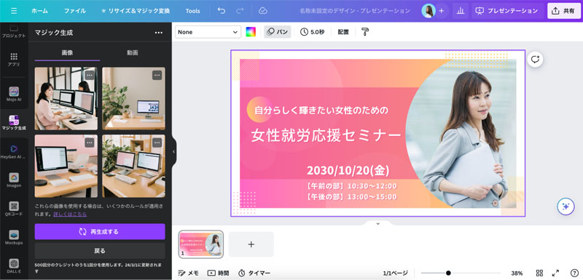Screen dimensions: 583x280
Task: Click the 共有 share button
Action: point(563,11)
